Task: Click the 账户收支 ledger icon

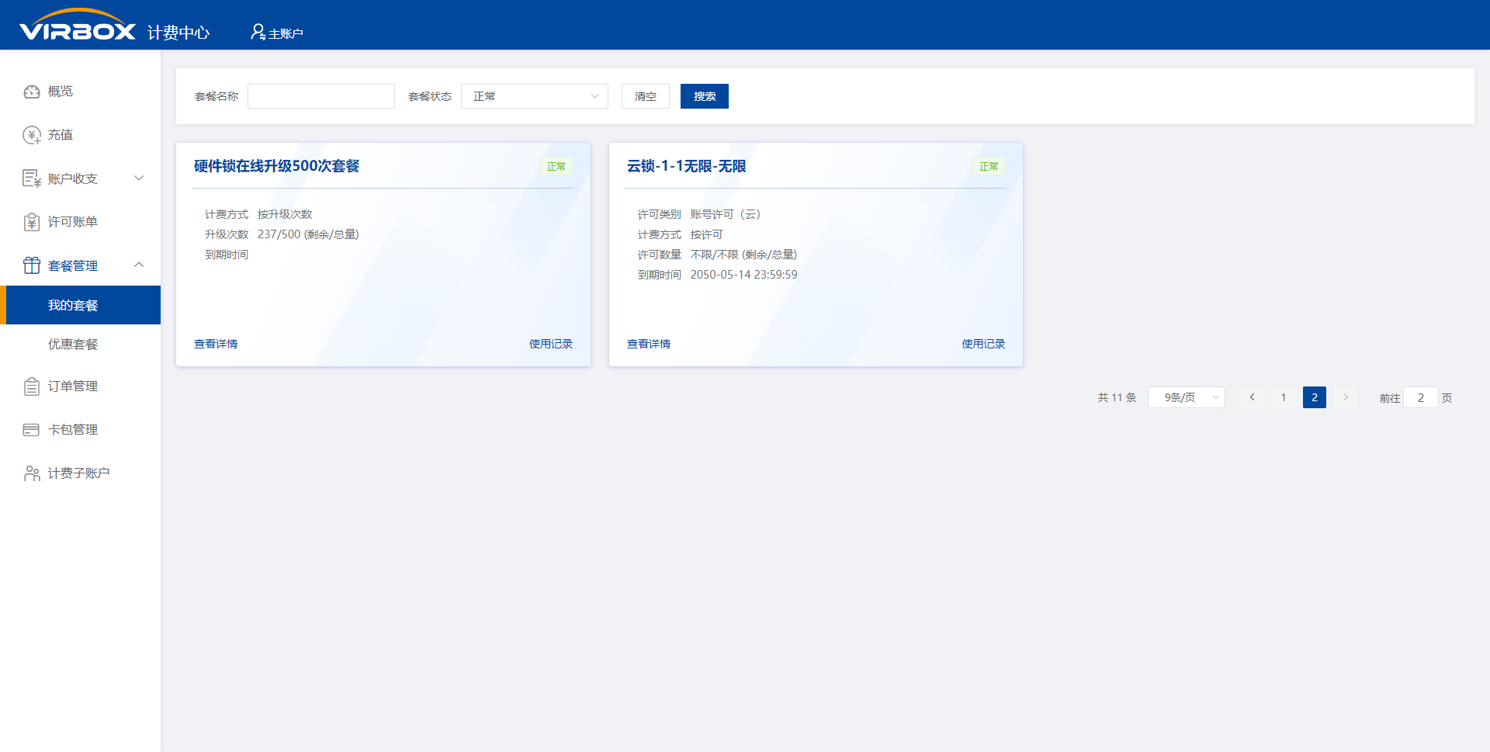Action: coord(32,178)
